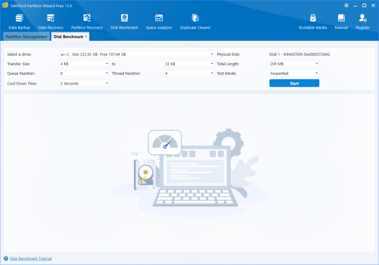Close the Disk Benchmark tab
Viewport: 379px width, 265px height.
(86, 36)
